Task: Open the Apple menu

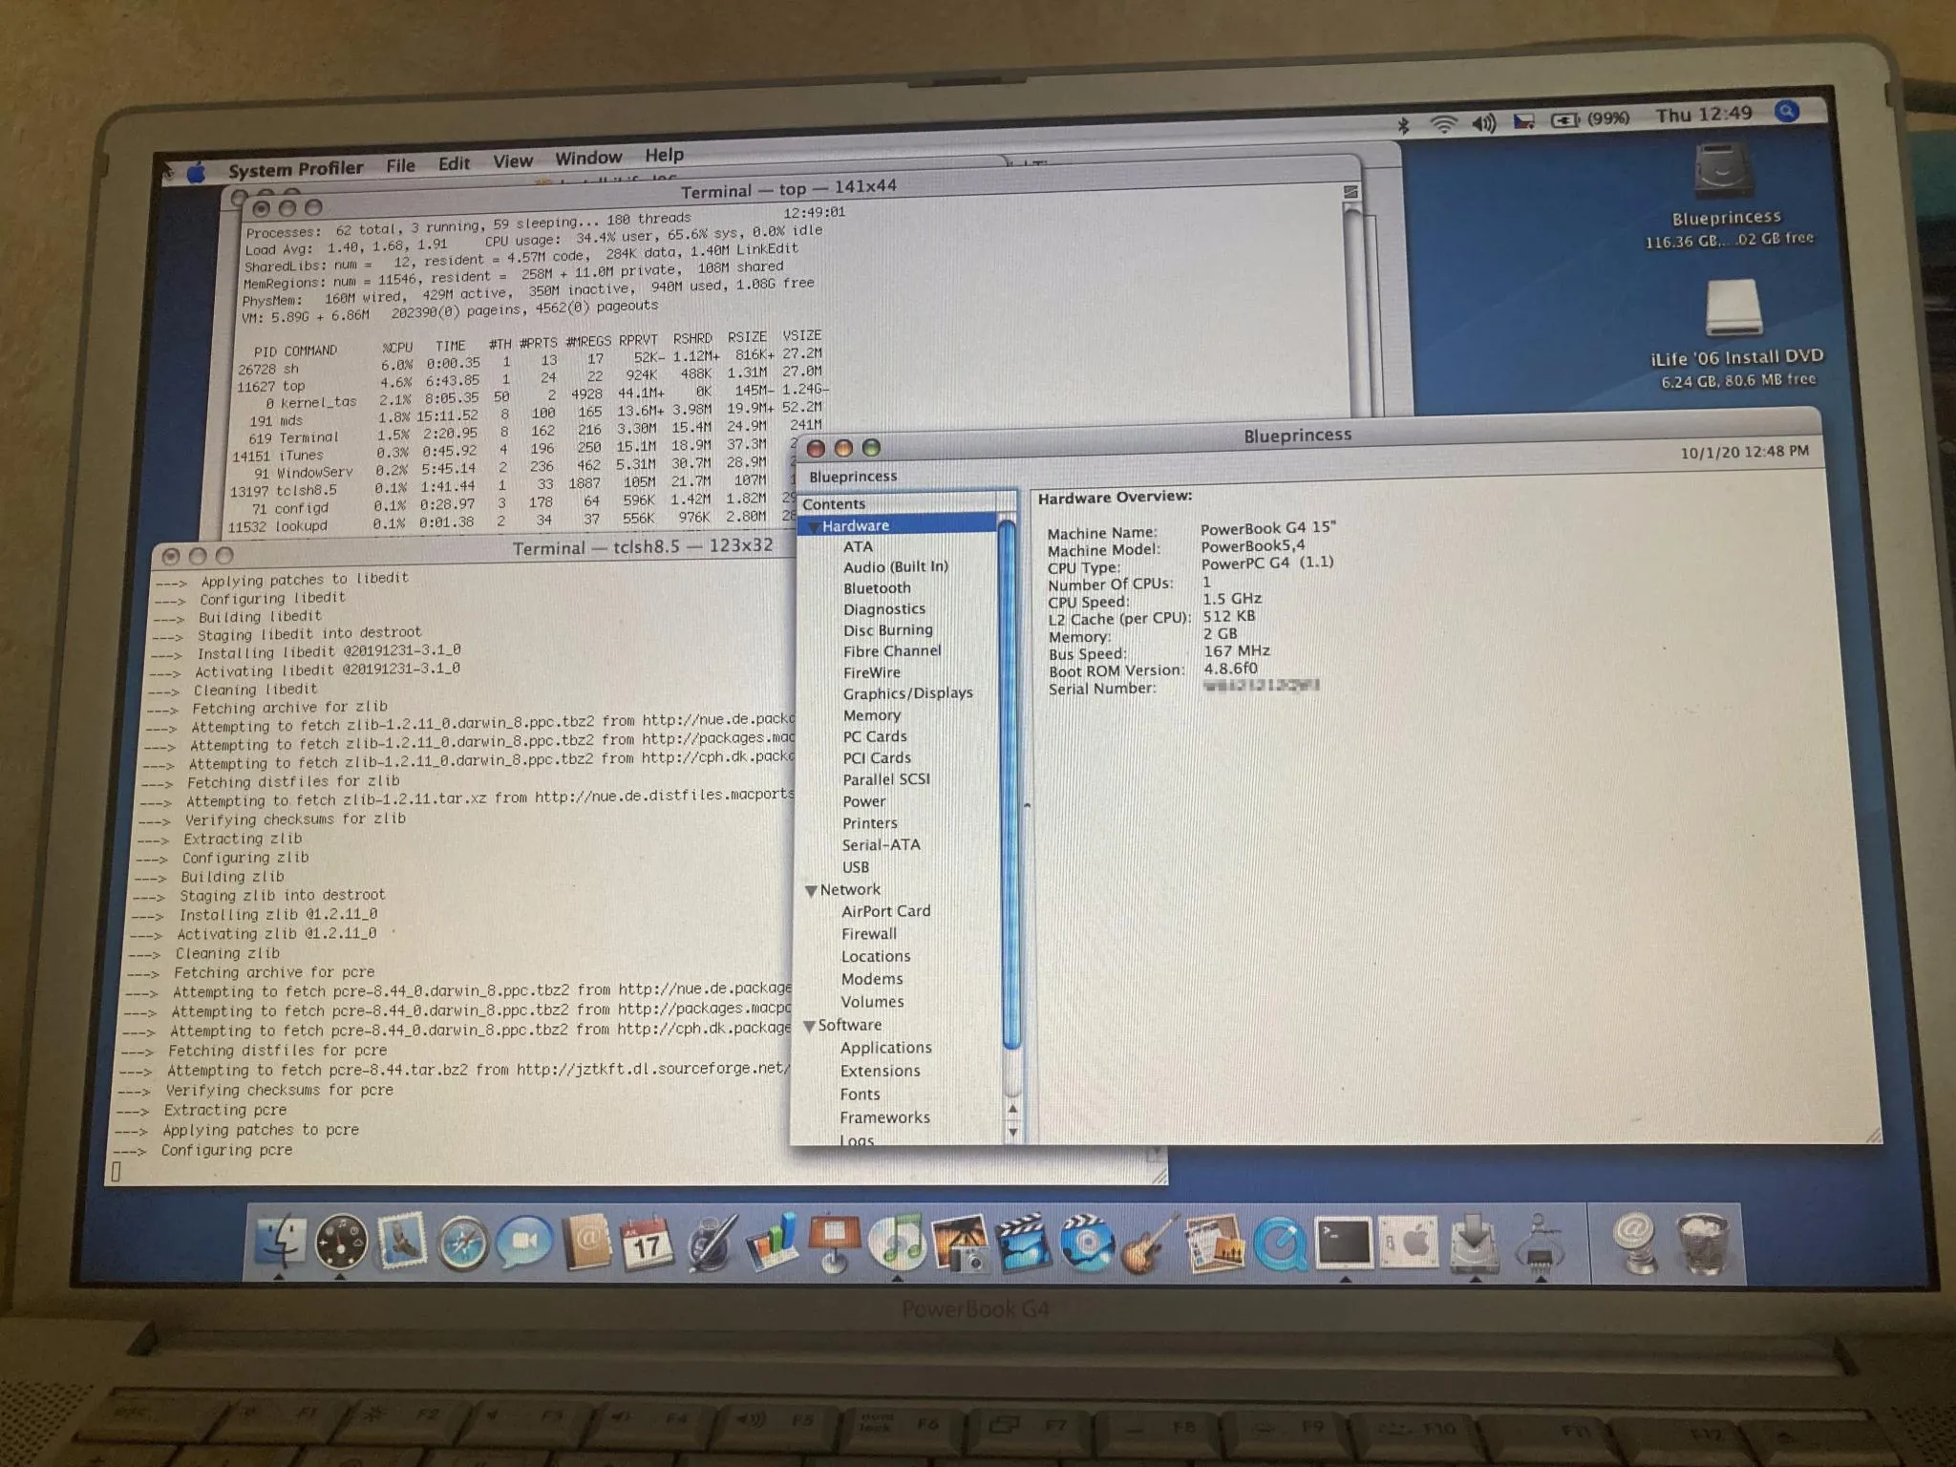Action: [x=196, y=173]
